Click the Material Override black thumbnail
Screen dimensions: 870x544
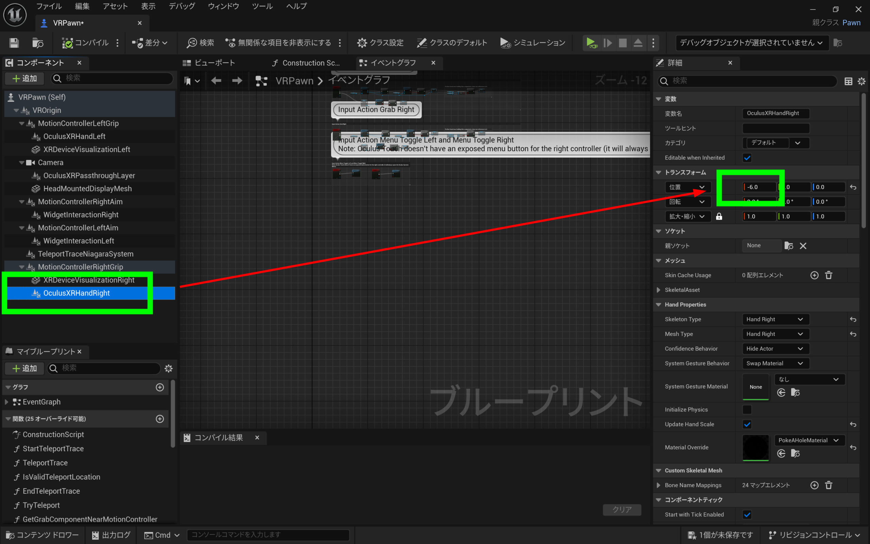coord(755,447)
